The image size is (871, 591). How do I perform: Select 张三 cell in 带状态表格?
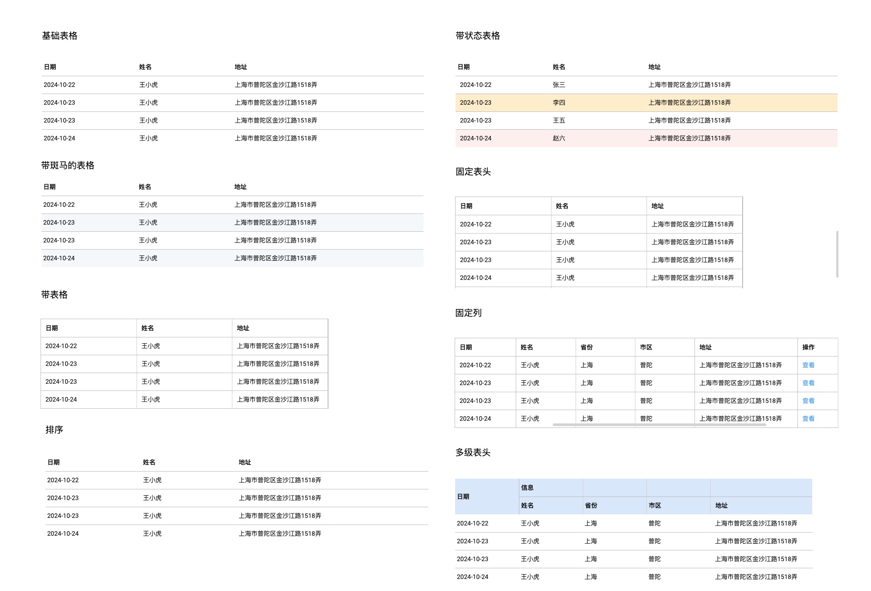pos(559,85)
